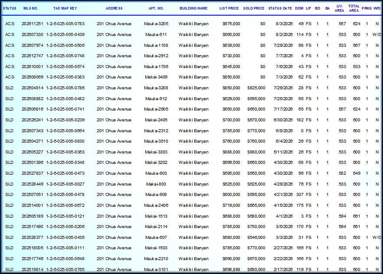Screen dimensions: 383x274
Task: Click tax map key 1-2-6-025-005-0439
Action: click(x=65, y=34)
